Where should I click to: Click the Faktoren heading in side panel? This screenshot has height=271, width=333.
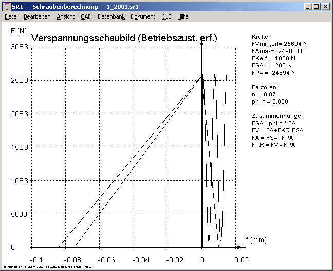(x=265, y=88)
